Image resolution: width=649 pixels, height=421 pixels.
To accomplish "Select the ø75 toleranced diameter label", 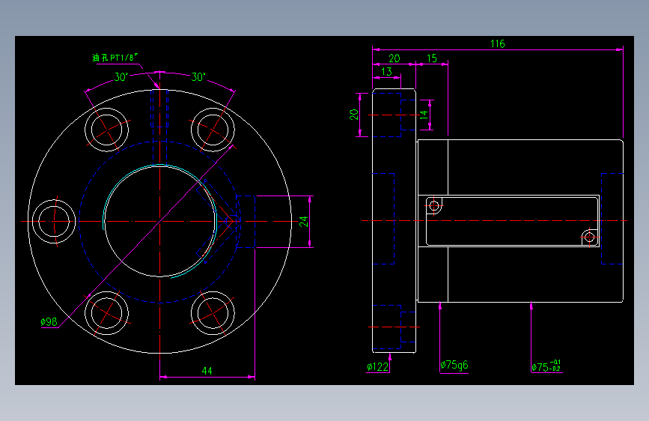I will click(x=546, y=366).
